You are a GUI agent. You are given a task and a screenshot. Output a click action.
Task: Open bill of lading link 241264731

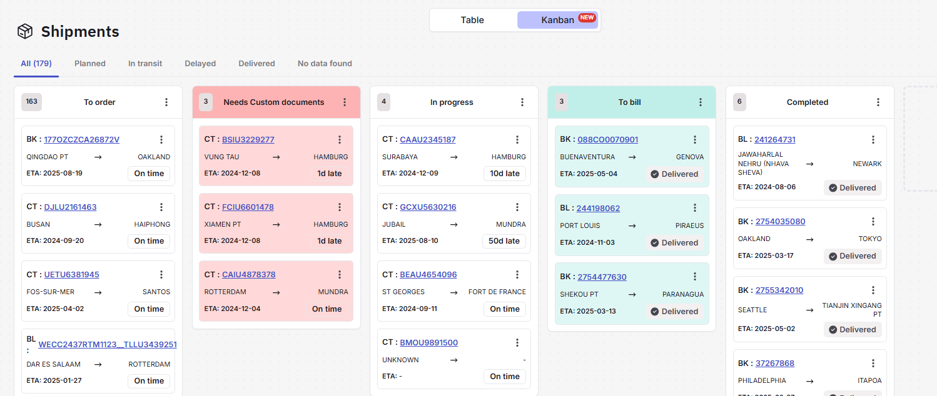tap(775, 139)
